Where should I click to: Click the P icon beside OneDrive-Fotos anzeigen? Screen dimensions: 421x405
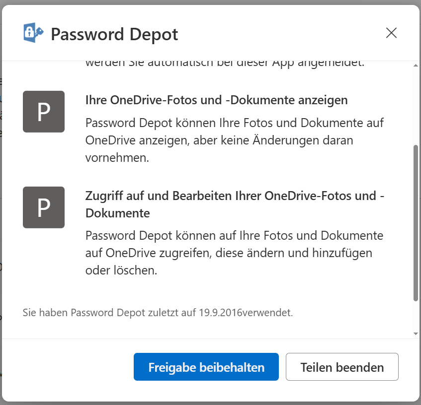tap(44, 112)
